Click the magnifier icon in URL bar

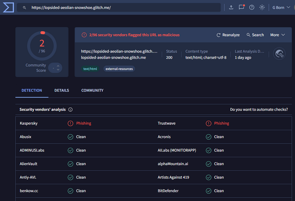(x=24, y=8)
